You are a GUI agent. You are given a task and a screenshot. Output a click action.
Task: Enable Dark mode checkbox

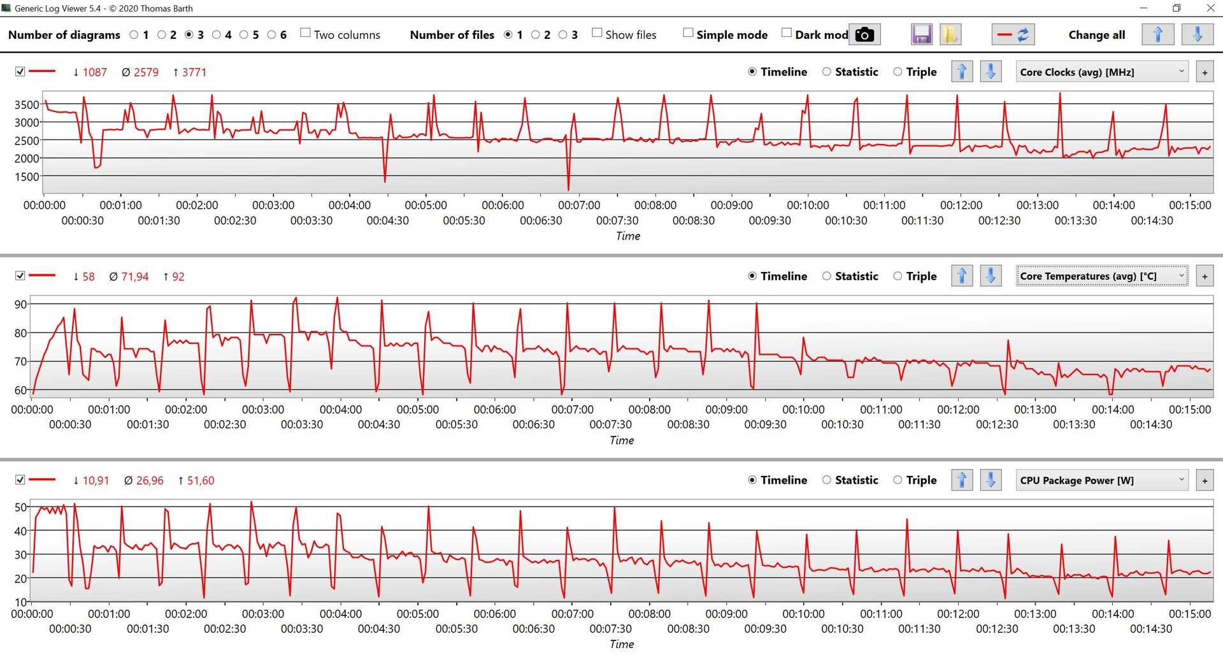click(x=787, y=33)
